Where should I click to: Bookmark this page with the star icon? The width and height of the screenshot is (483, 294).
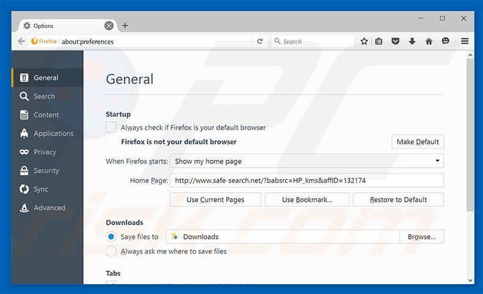point(364,41)
